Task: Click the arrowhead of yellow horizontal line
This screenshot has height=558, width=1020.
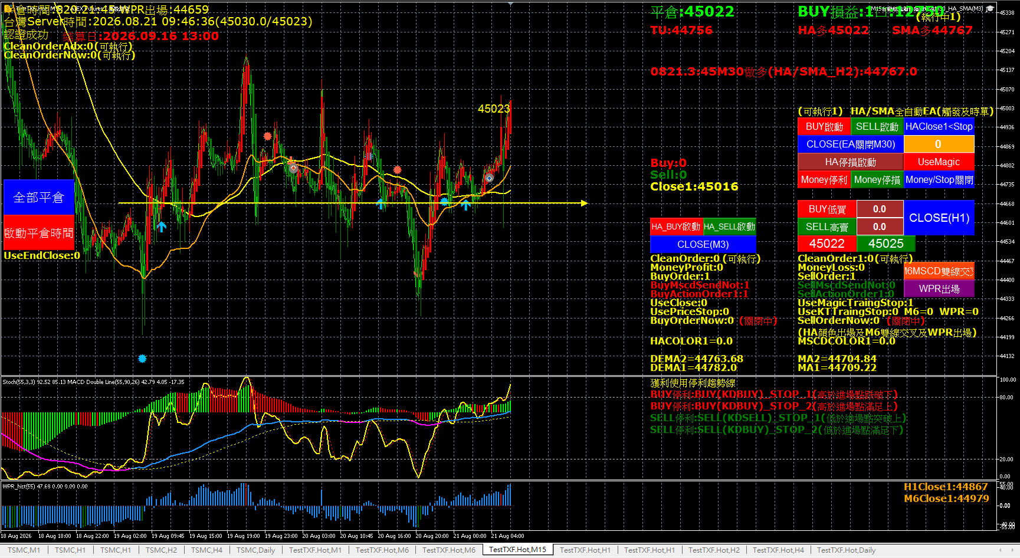Action: [x=584, y=203]
